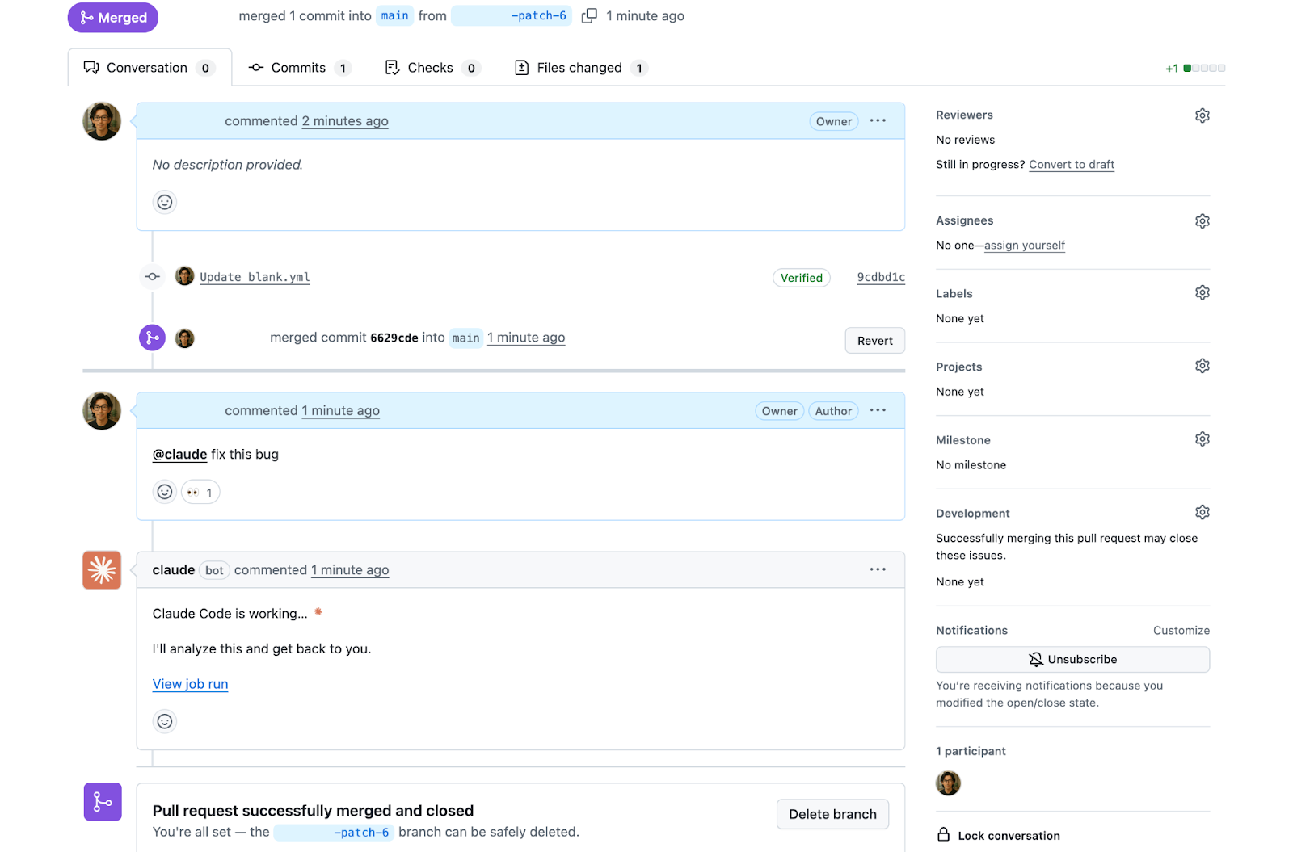Open options menu on 'No description' comment
Viewport: 1293px width, 852px height.
coord(878,121)
